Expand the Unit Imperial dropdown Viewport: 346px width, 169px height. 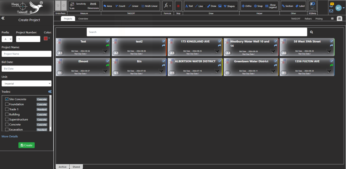27,84
